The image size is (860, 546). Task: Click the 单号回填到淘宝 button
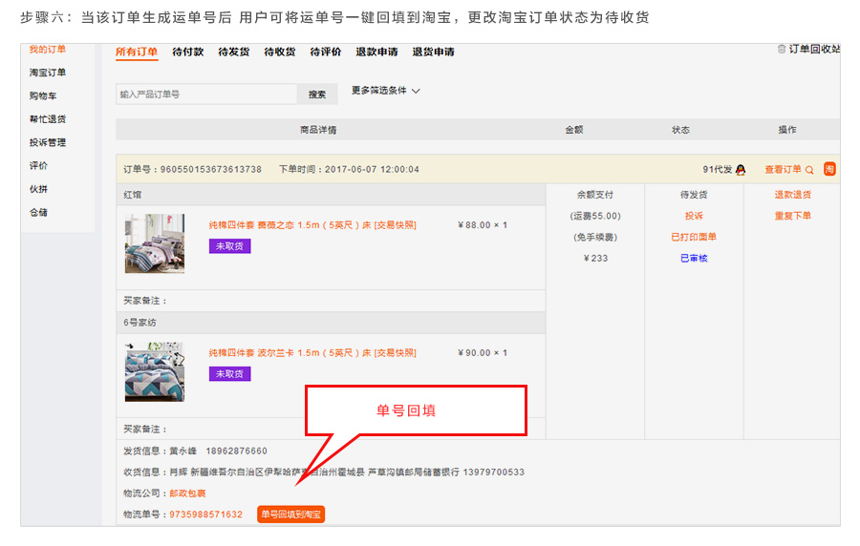pos(290,514)
